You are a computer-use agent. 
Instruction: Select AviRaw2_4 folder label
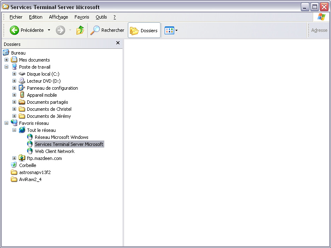[30, 179]
